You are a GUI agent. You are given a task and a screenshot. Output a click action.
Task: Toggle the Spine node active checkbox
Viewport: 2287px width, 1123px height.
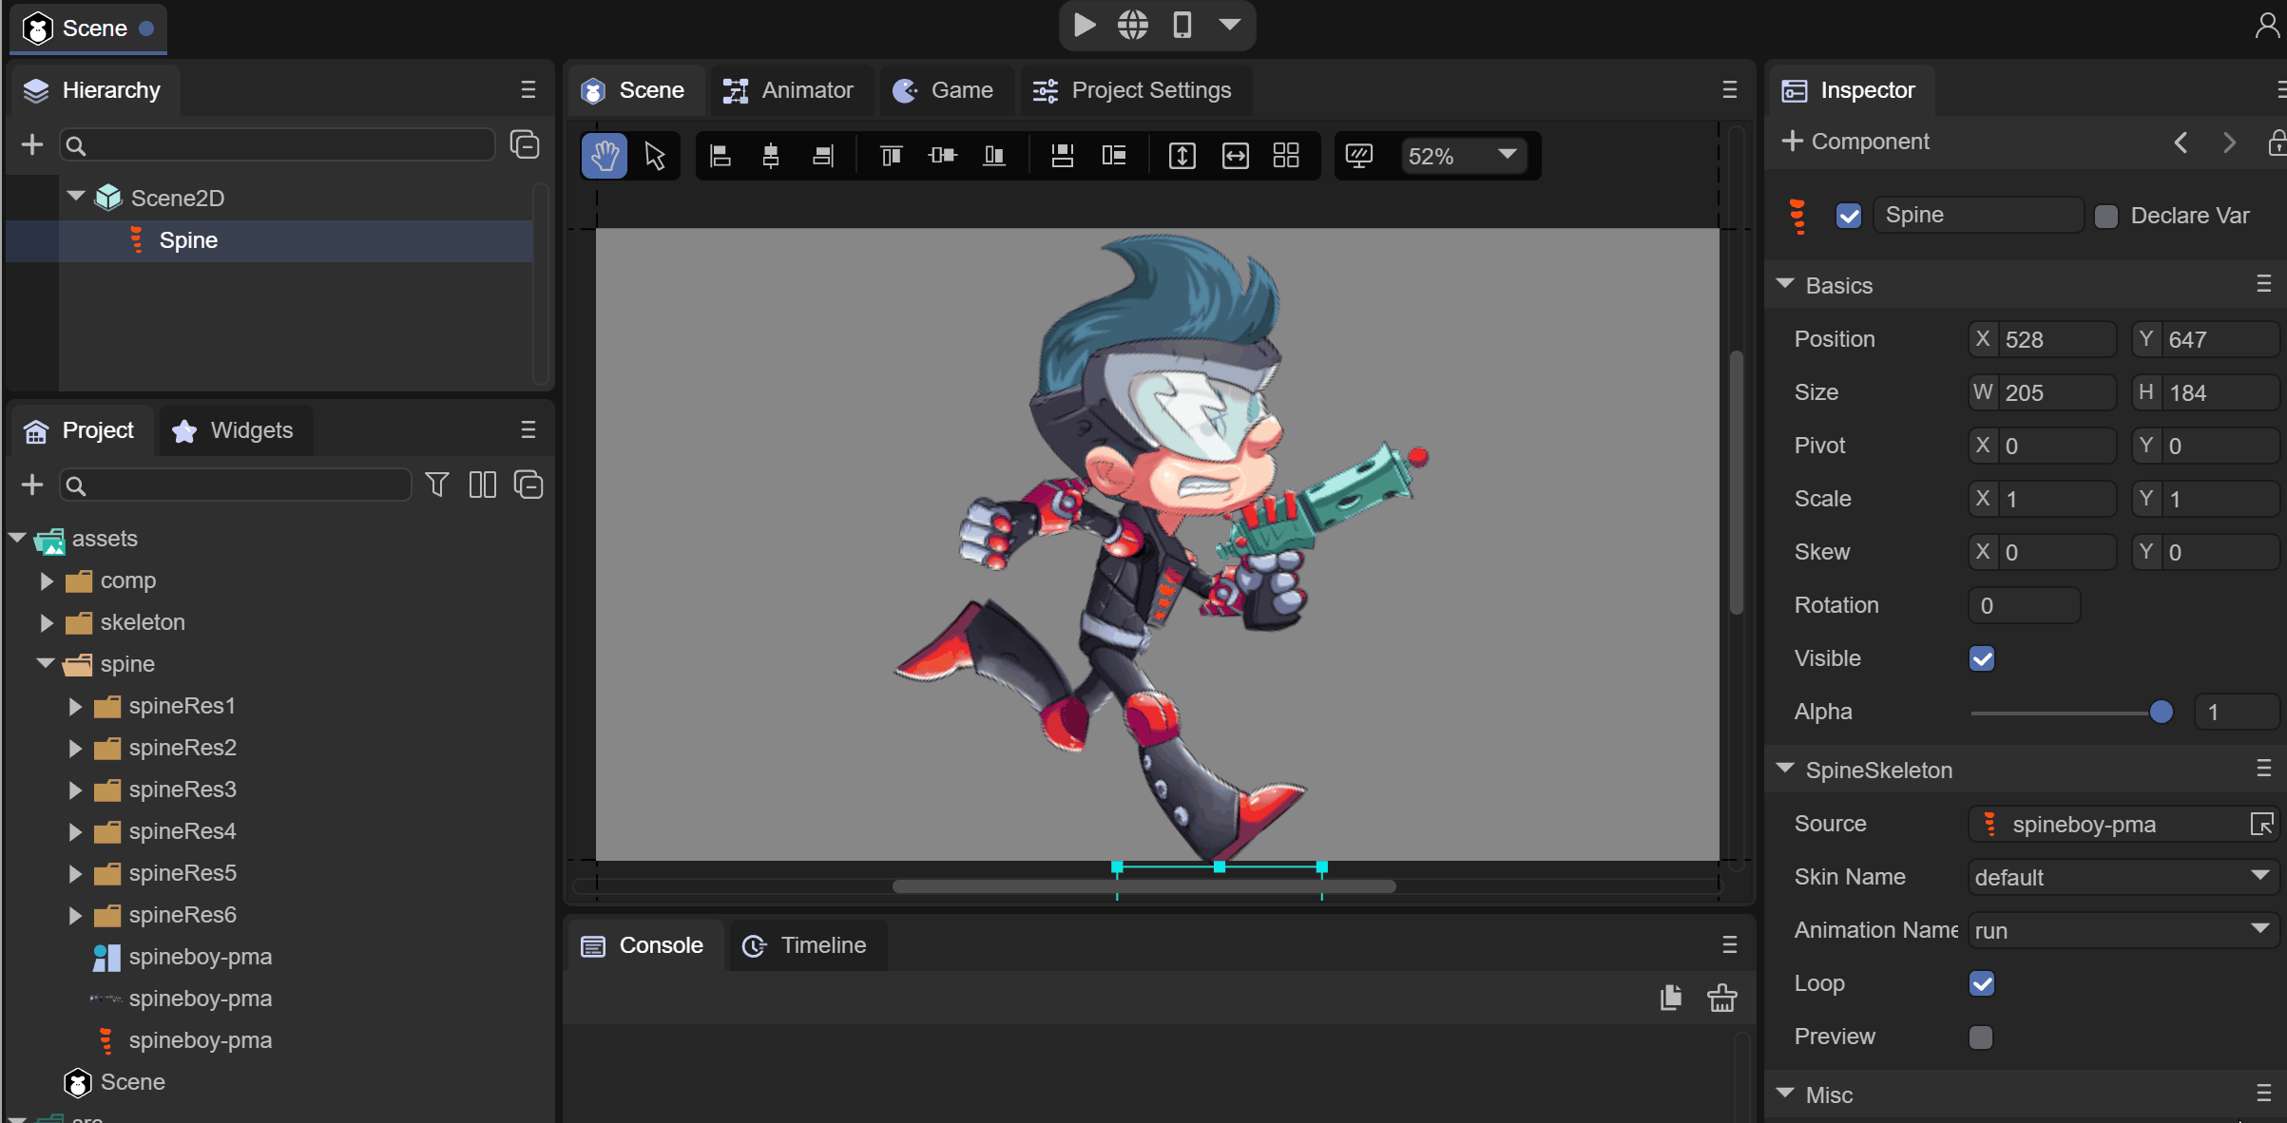tap(1849, 216)
